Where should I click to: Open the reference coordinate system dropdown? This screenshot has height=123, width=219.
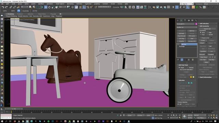62,7
